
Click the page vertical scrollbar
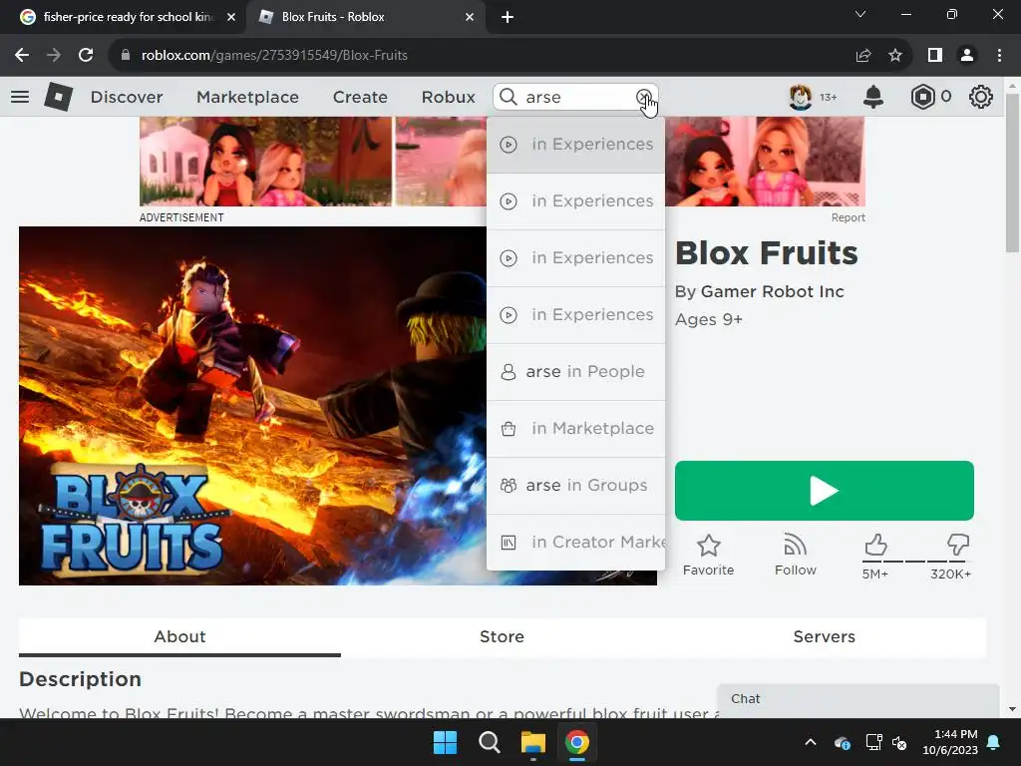point(1012,173)
